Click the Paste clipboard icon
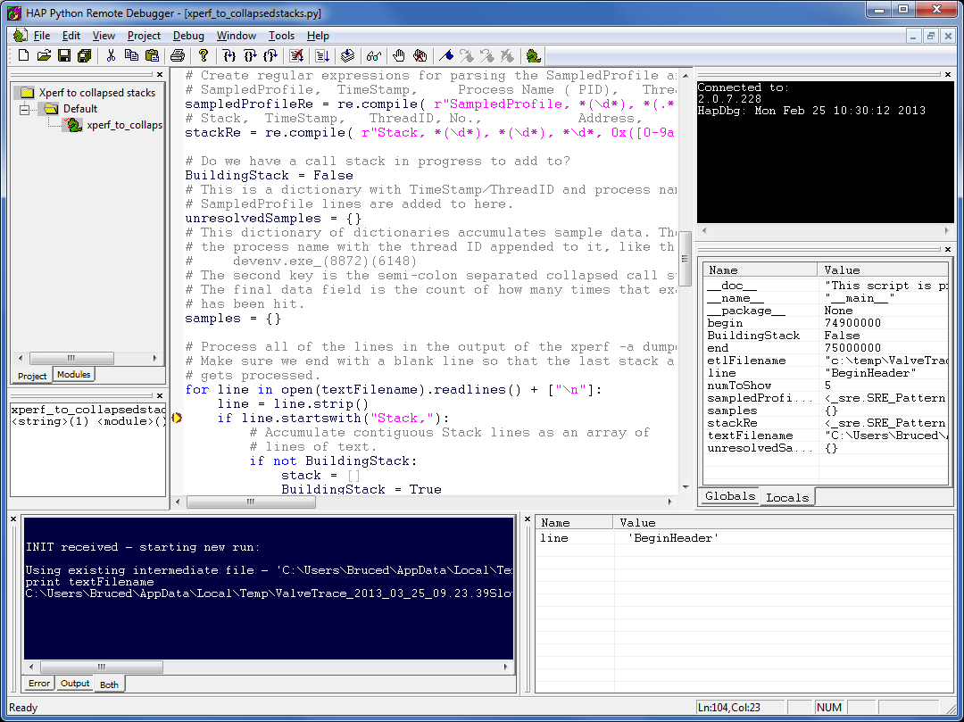Image resolution: width=964 pixels, height=722 pixels. (152, 56)
